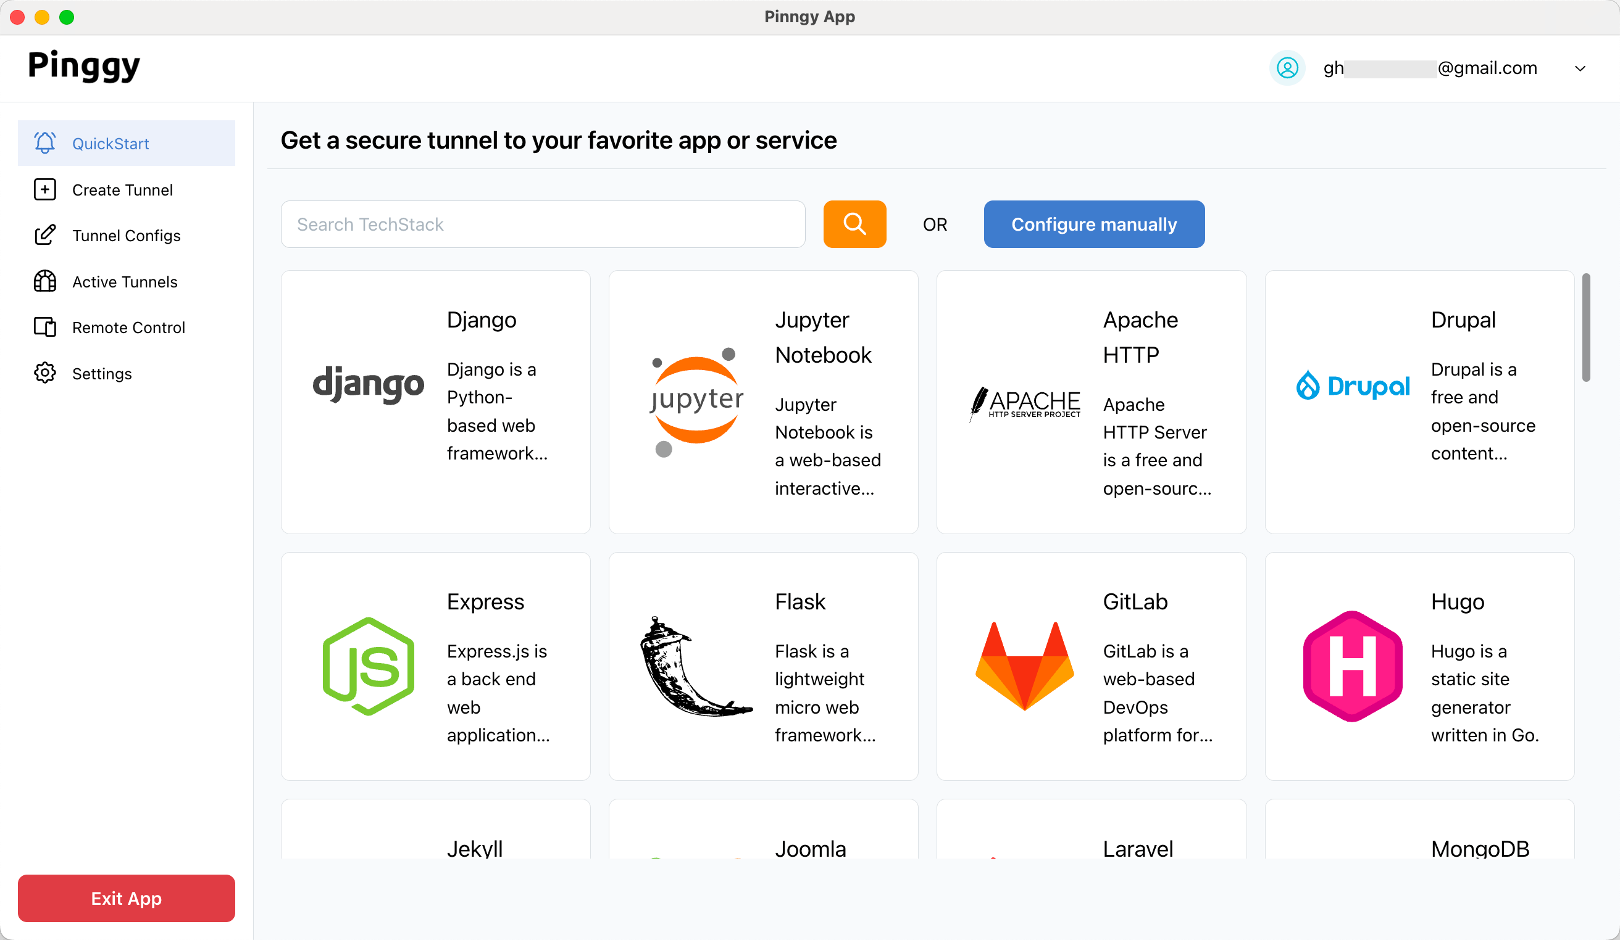The height and width of the screenshot is (940, 1620).
Task: Open the Create Tunnel menu item
Action: 127,189
